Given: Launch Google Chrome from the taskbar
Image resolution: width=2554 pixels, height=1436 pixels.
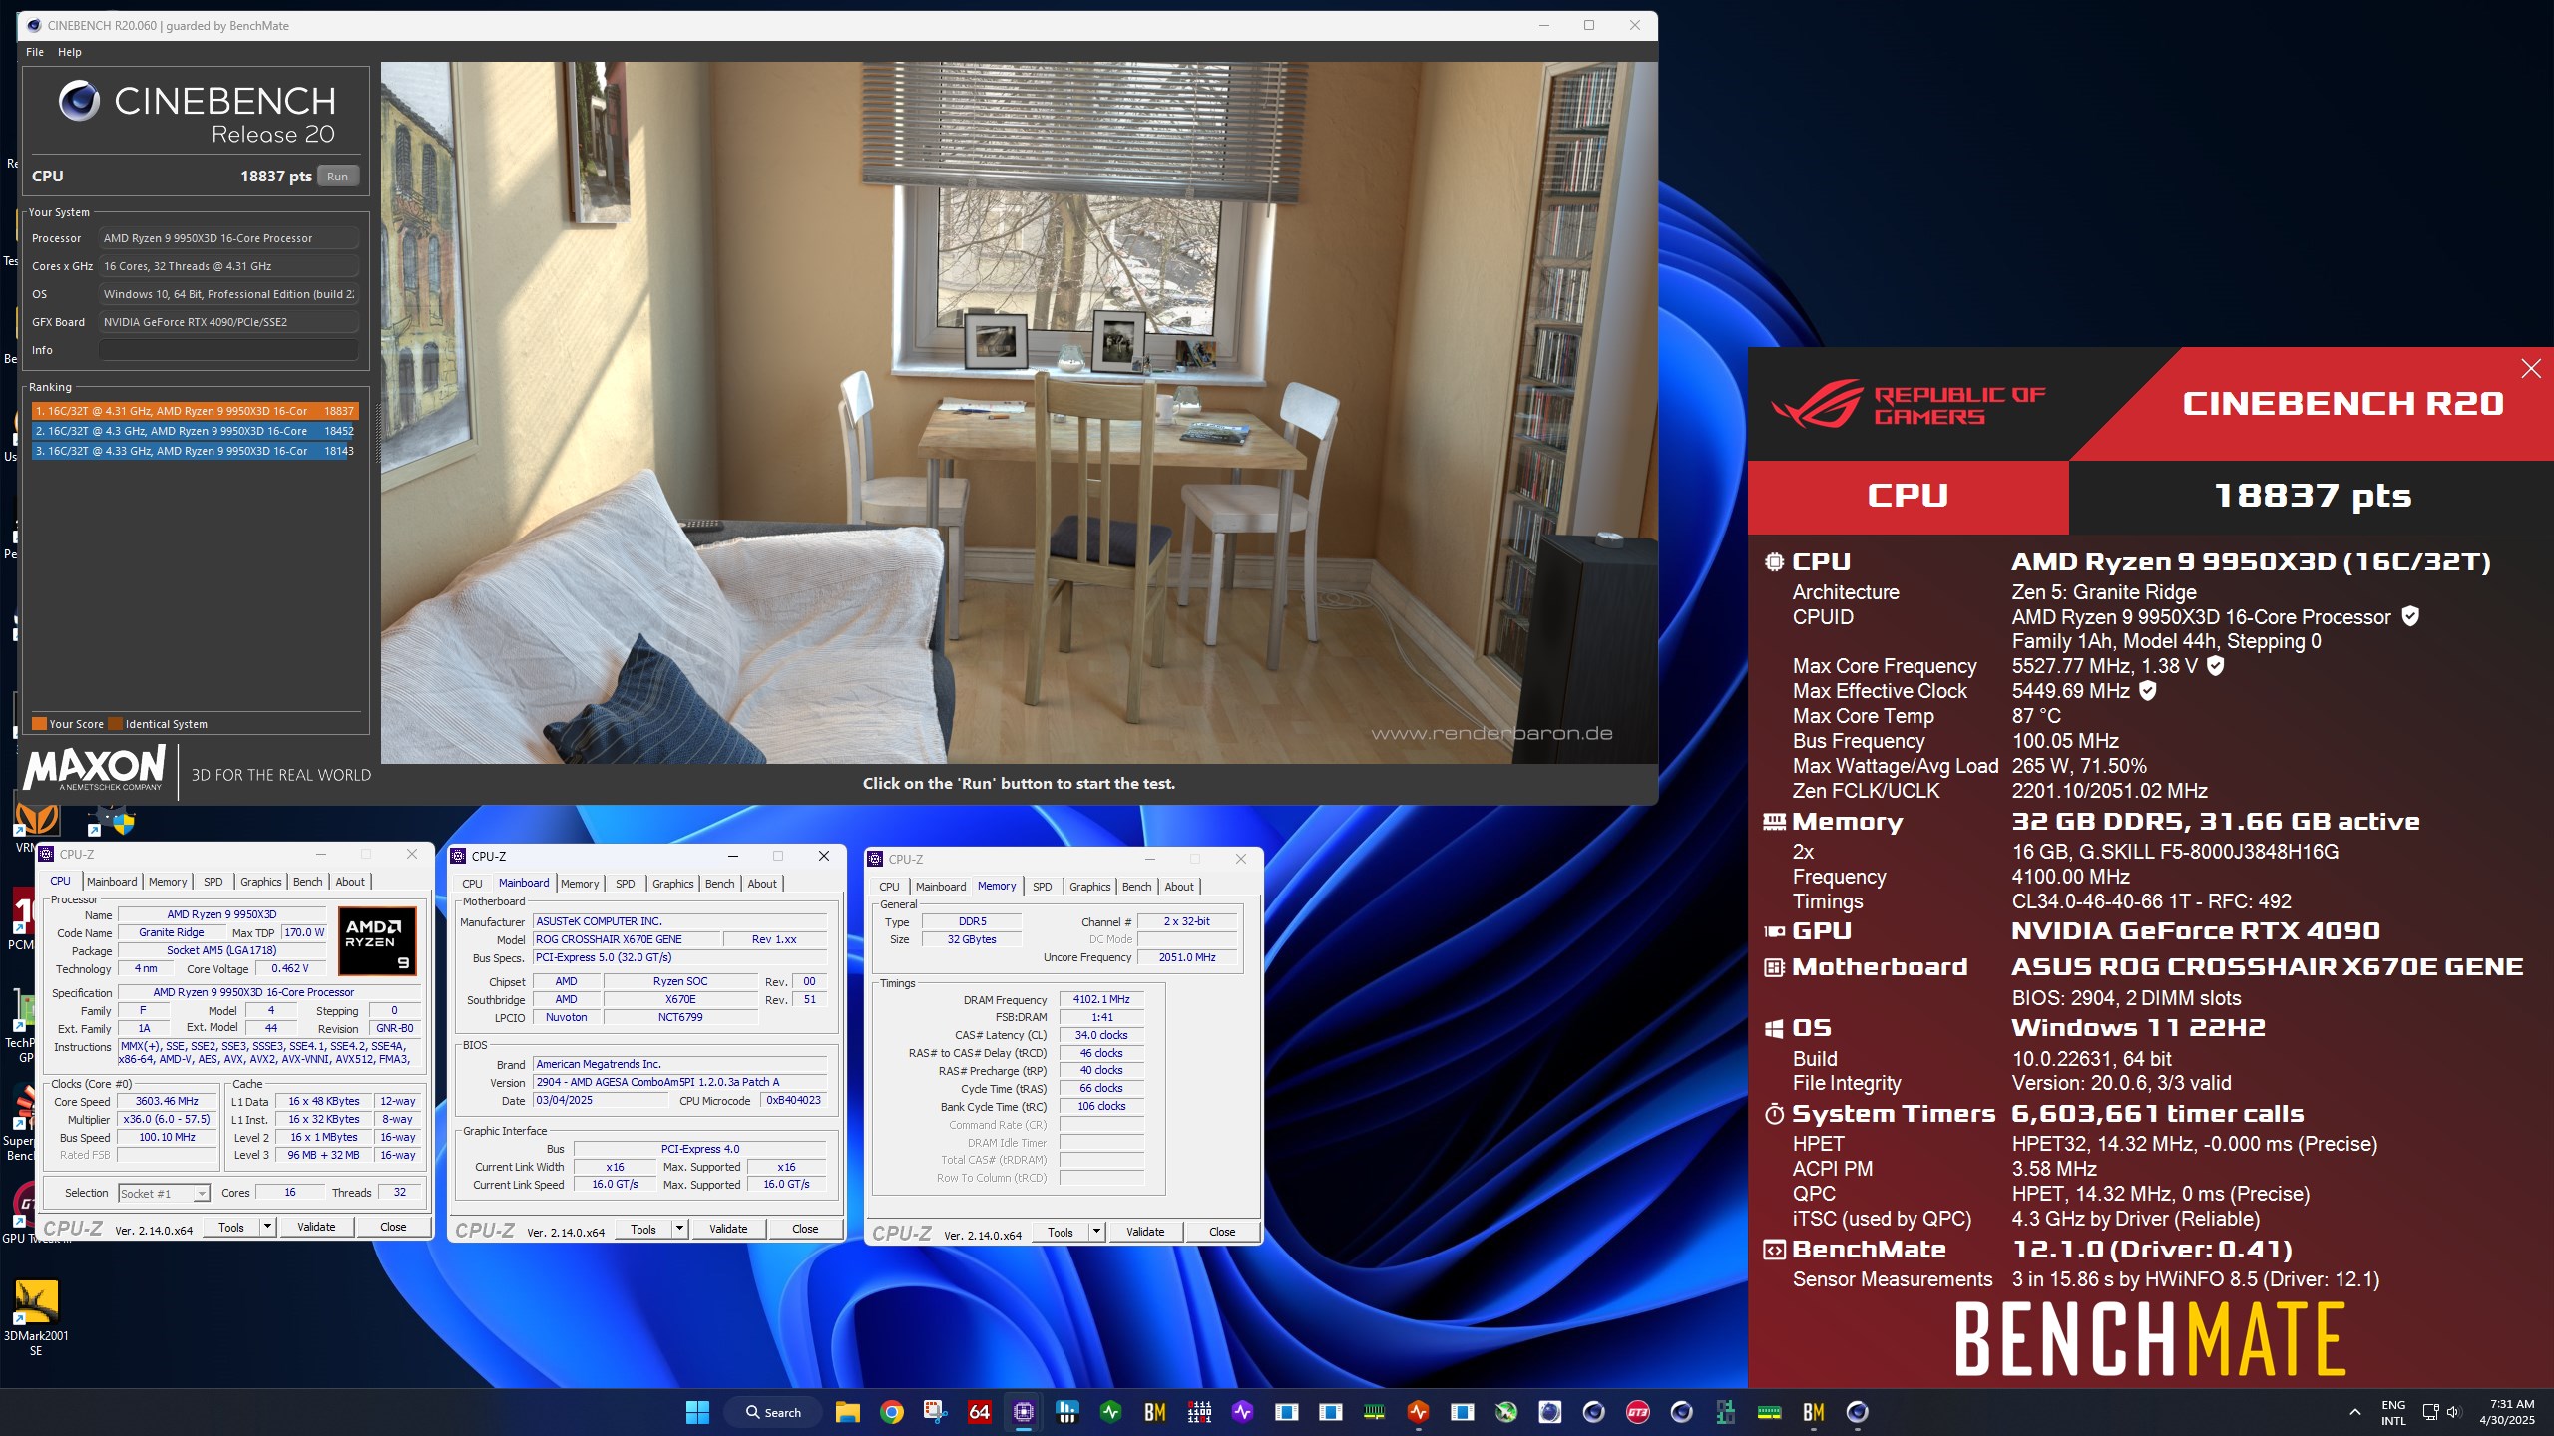Looking at the screenshot, I should pos(892,1412).
